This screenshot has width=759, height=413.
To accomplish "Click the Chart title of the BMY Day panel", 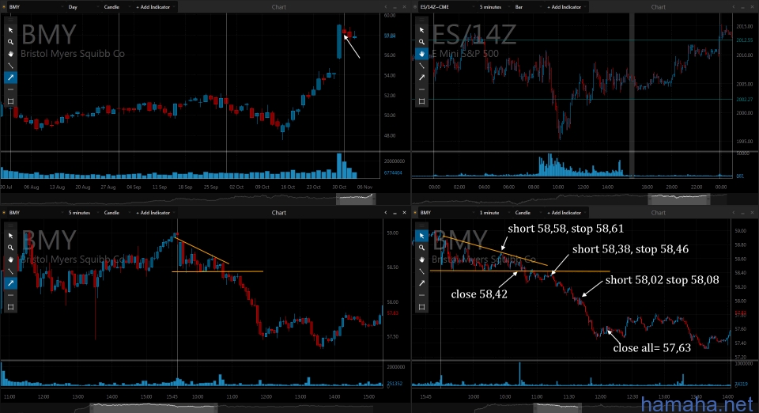I will click(279, 7).
